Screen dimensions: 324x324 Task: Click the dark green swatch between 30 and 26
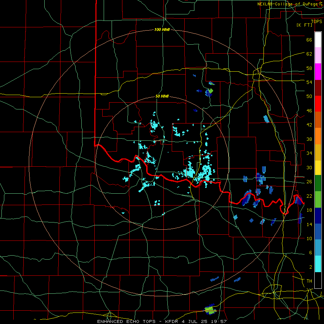[318, 183]
